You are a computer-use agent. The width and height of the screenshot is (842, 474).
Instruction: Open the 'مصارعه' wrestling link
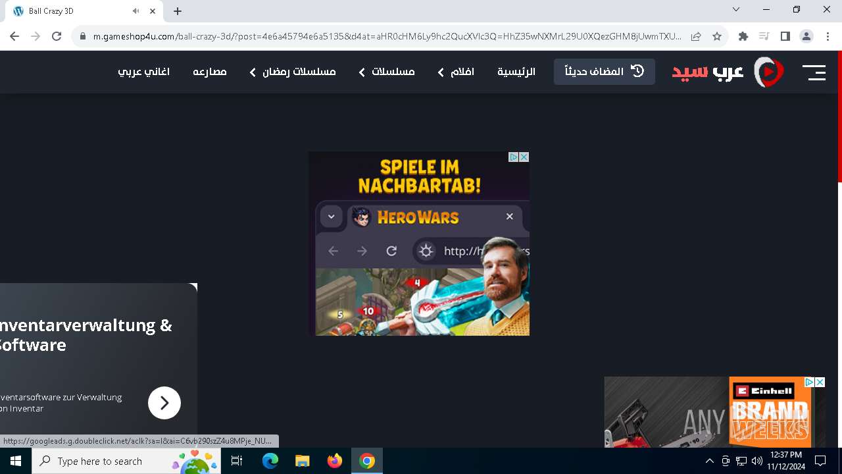(x=210, y=72)
